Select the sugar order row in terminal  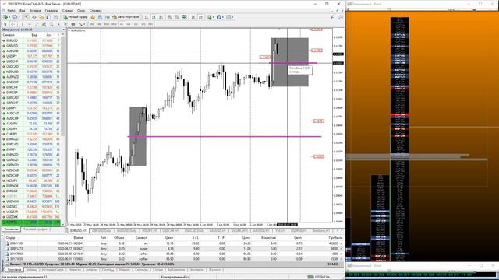click(173, 249)
